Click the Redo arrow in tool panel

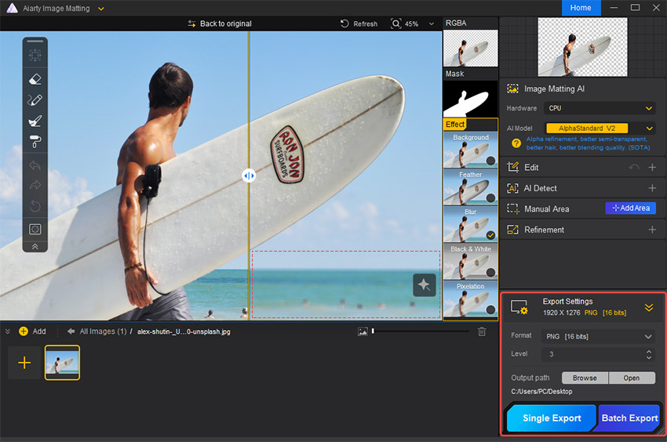point(35,185)
